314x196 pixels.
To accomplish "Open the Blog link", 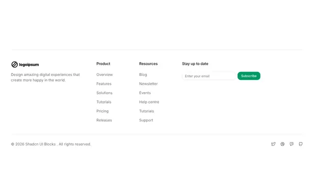I will (x=143, y=74).
